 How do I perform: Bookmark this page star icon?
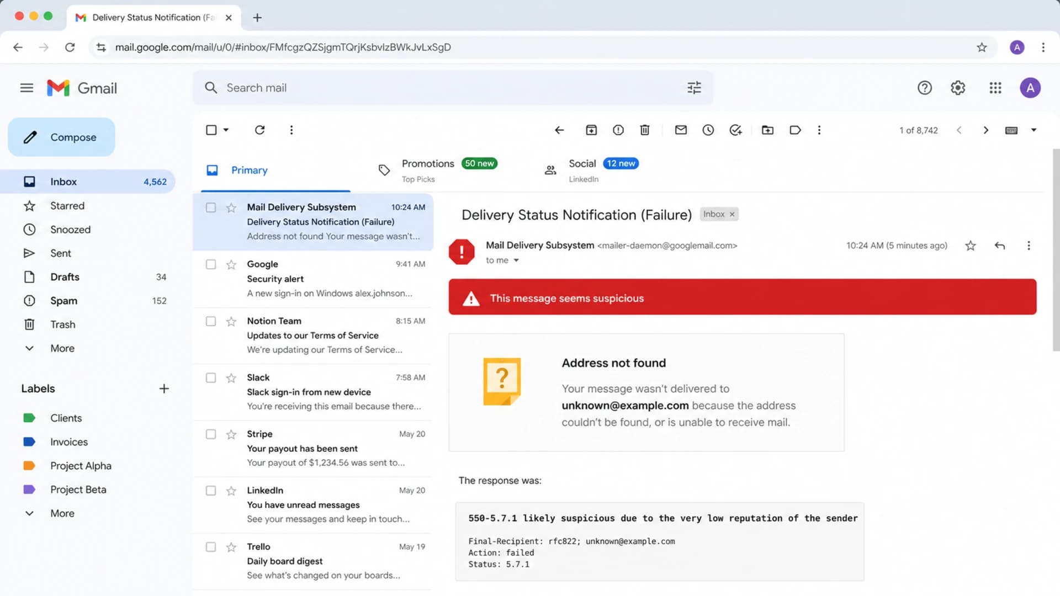pos(982,47)
